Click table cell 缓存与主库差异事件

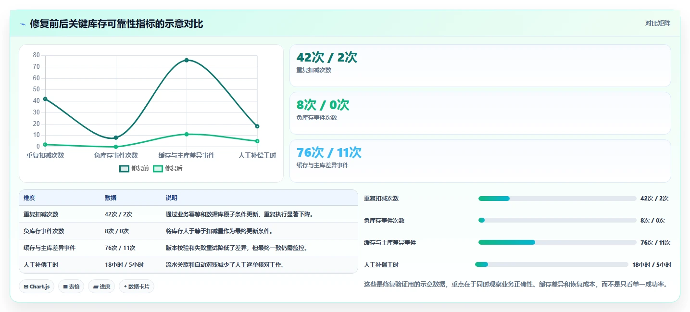click(x=50, y=248)
